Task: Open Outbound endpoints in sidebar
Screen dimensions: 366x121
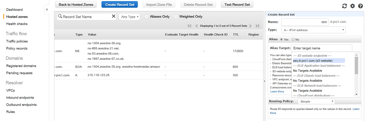Action: coord(21,104)
